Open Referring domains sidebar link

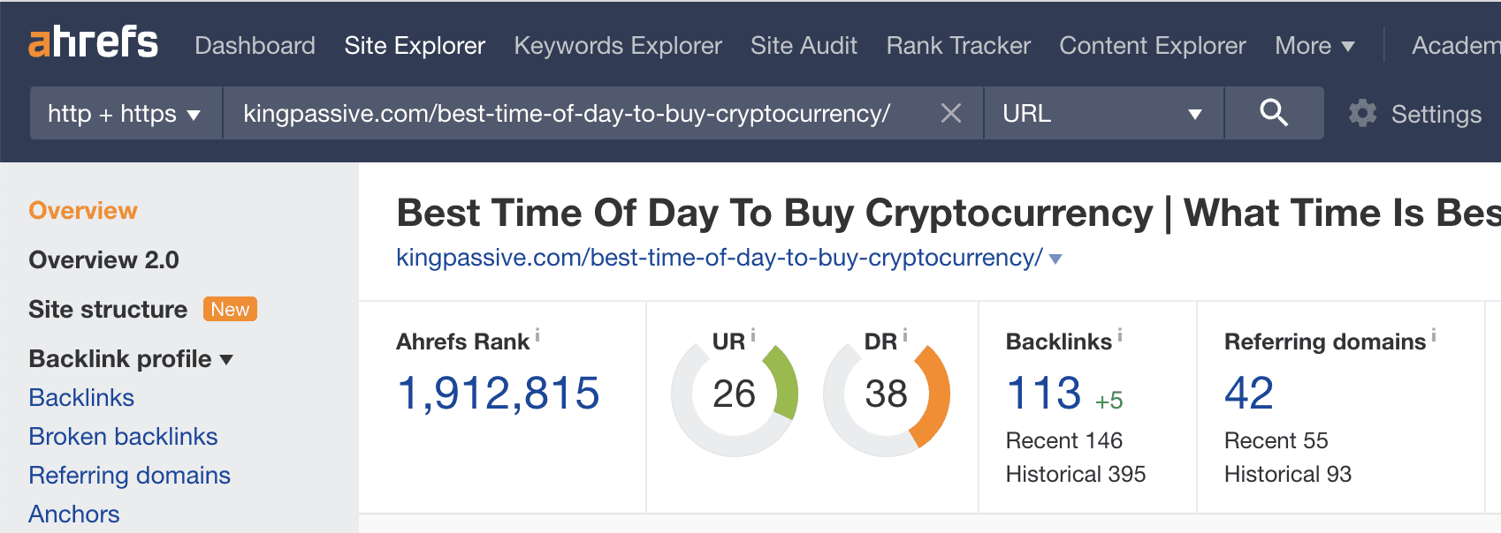coord(129,476)
